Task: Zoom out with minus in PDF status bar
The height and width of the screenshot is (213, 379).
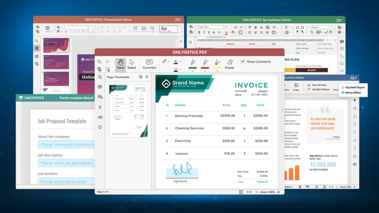Action: pos(257,192)
